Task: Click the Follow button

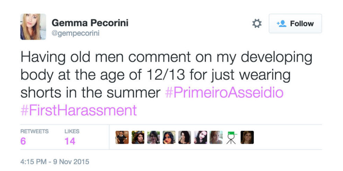Action: click(295, 23)
